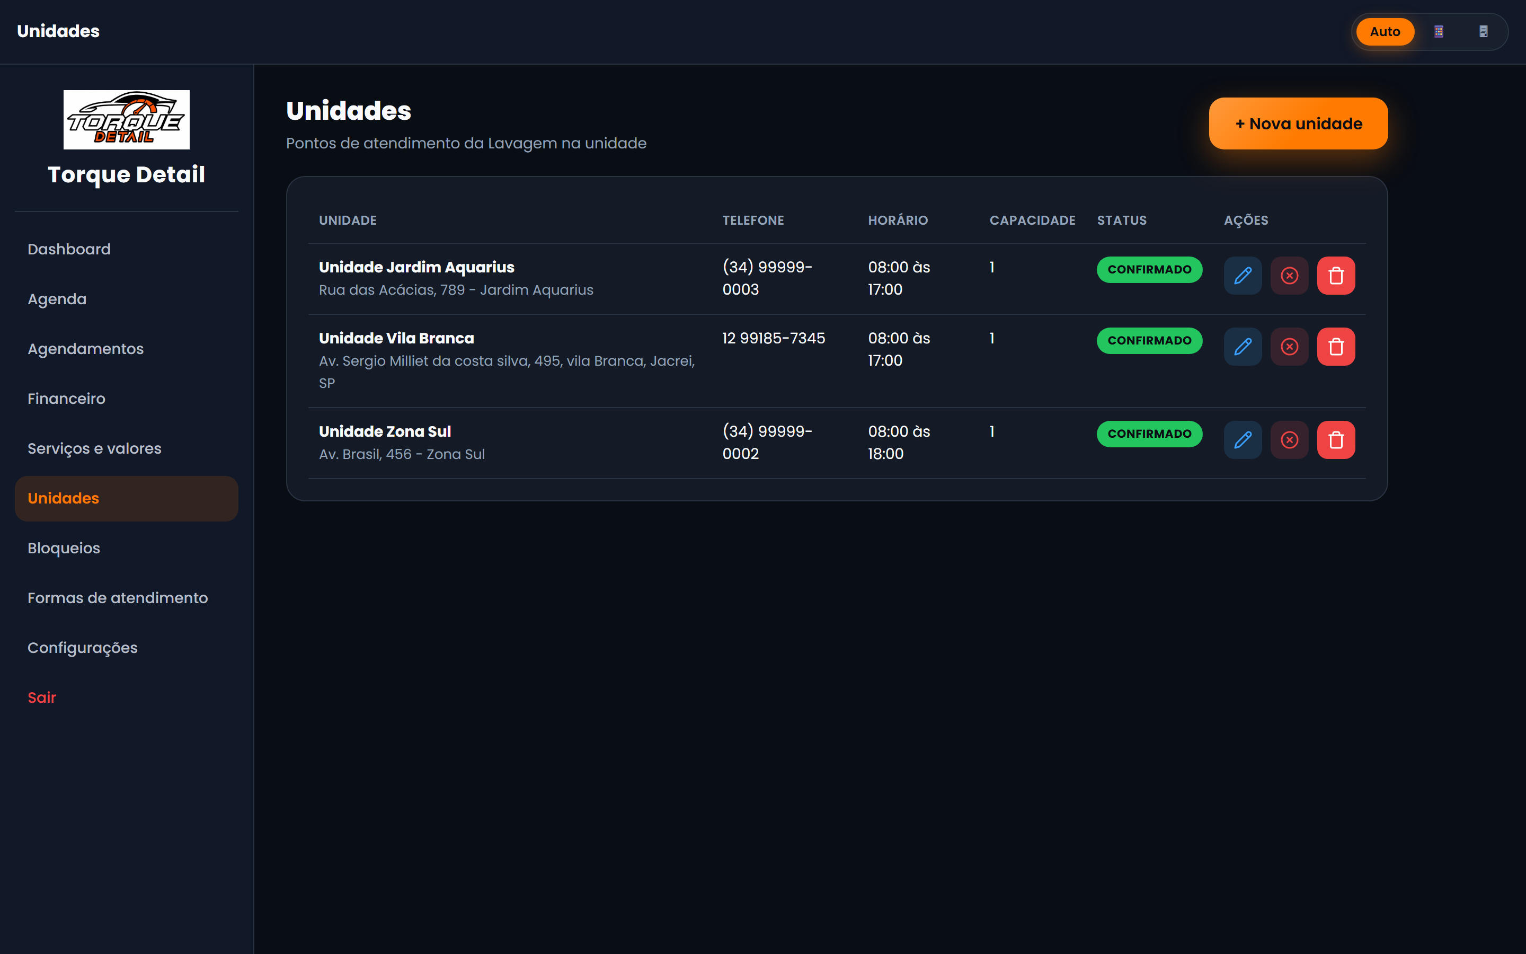Open Bloqueios in the sidebar

point(126,549)
